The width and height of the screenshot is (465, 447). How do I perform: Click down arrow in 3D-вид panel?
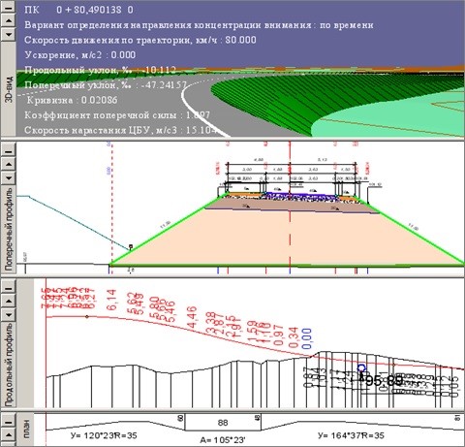[x=9, y=34]
